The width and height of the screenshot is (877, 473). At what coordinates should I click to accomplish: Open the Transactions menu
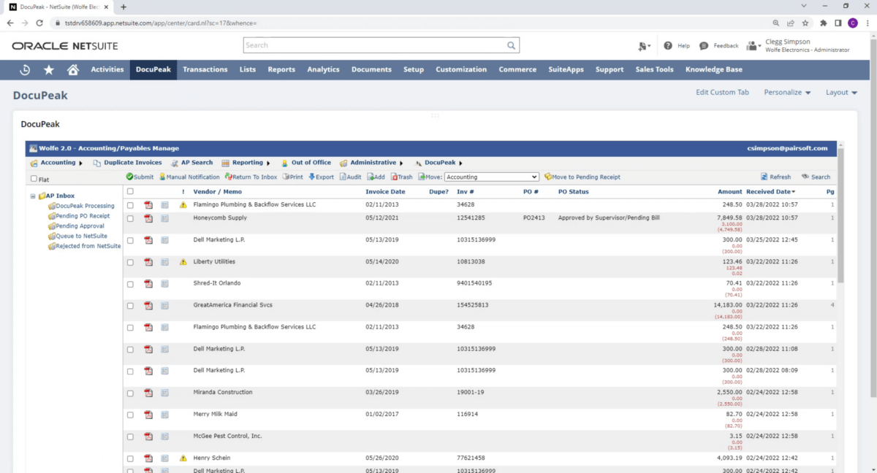(x=205, y=70)
